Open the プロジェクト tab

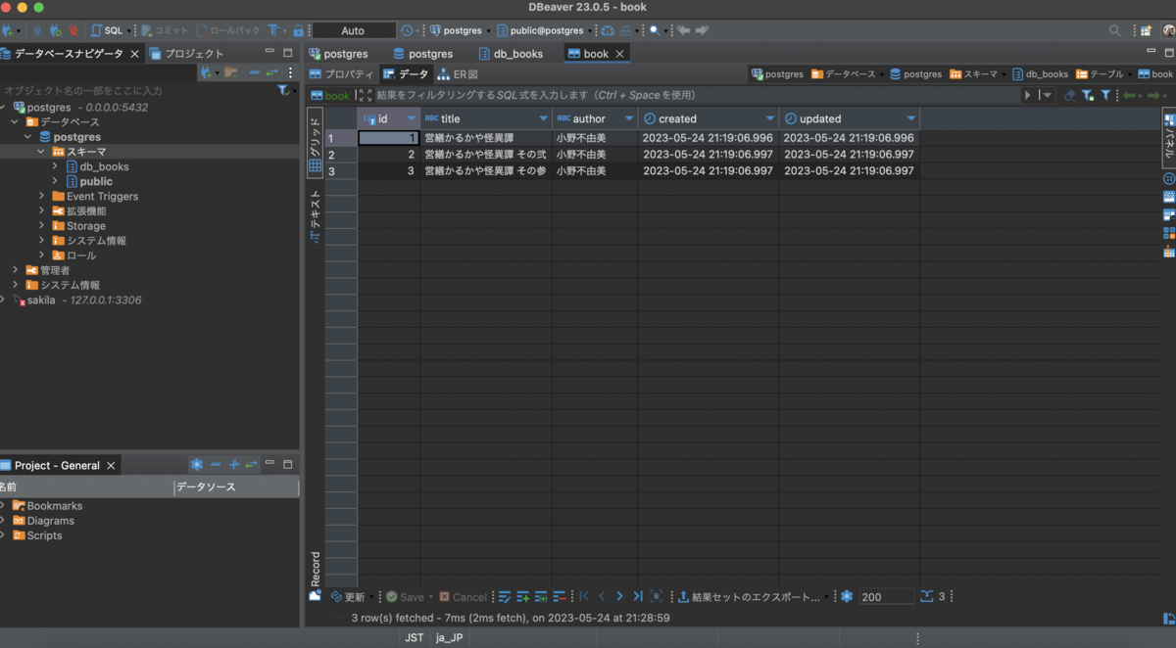click(186, 54)
